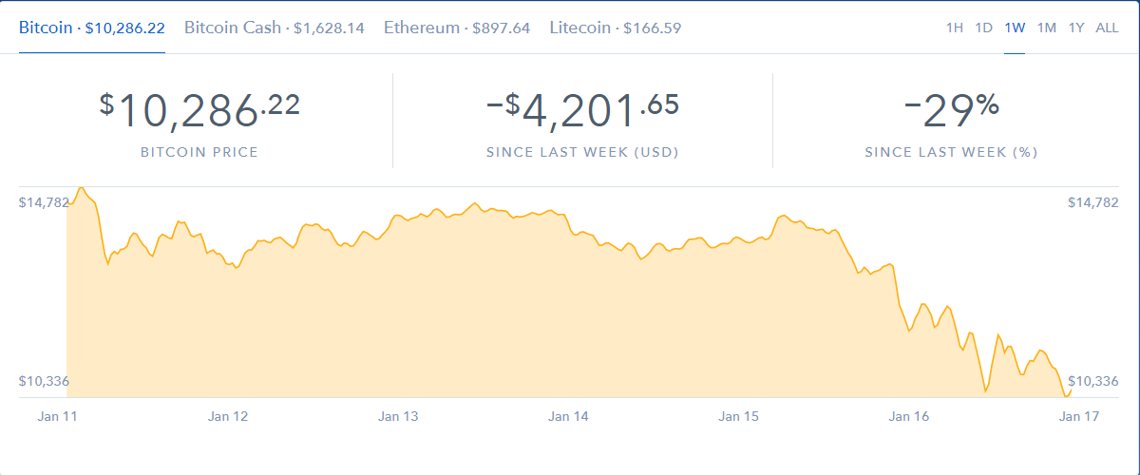Click the -29% weekly change figure
Viewport: 1140px width, 475px height.
951,109
